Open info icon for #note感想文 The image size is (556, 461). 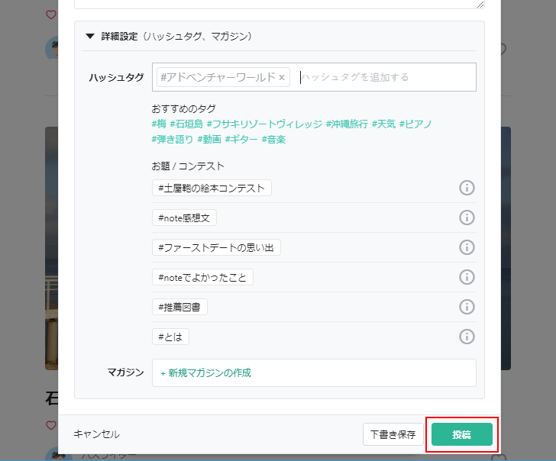click(467, 218)
